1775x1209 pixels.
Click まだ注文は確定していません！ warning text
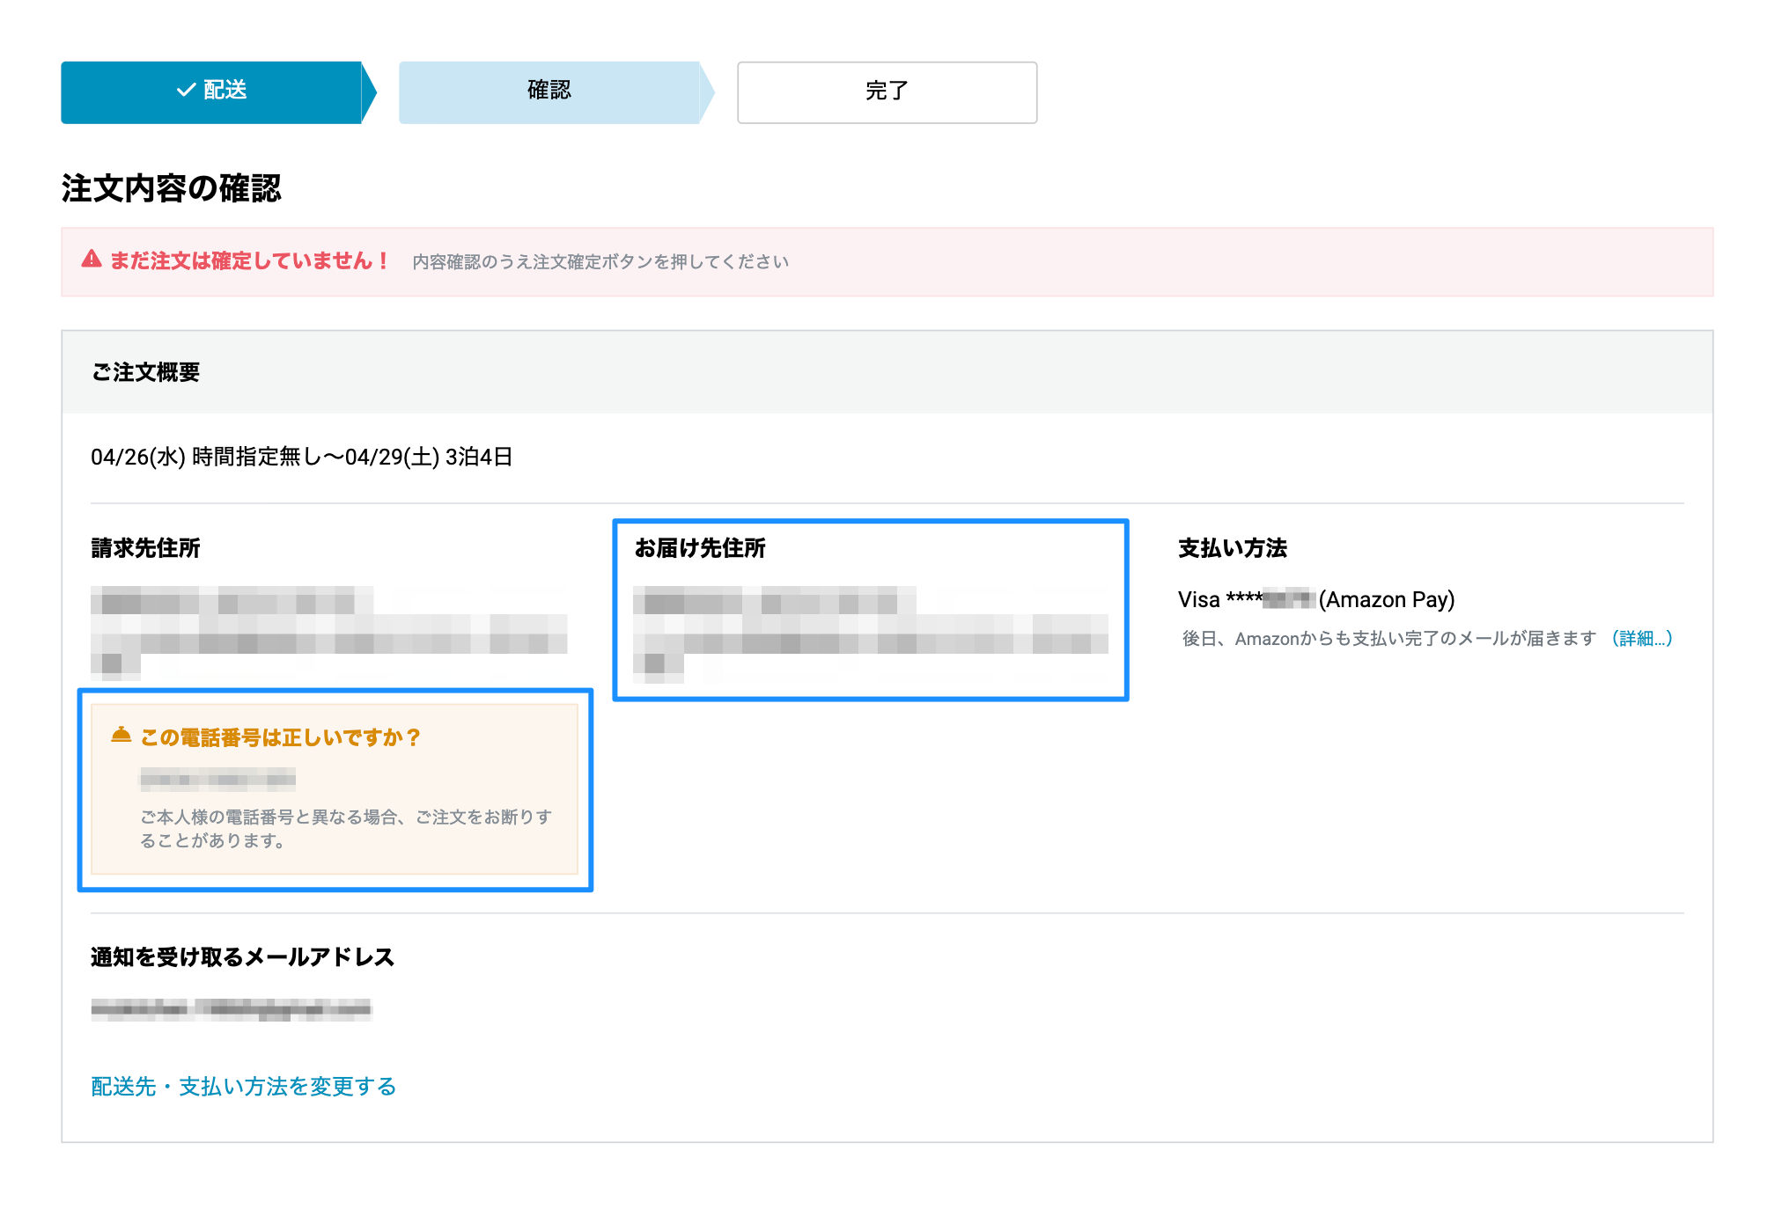(x=250, y=261)
